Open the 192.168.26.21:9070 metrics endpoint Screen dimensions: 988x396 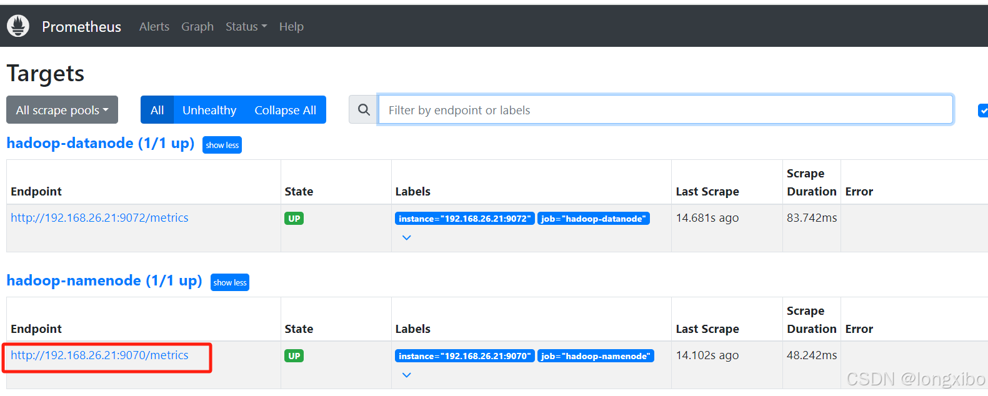click(x=99, y=355)
